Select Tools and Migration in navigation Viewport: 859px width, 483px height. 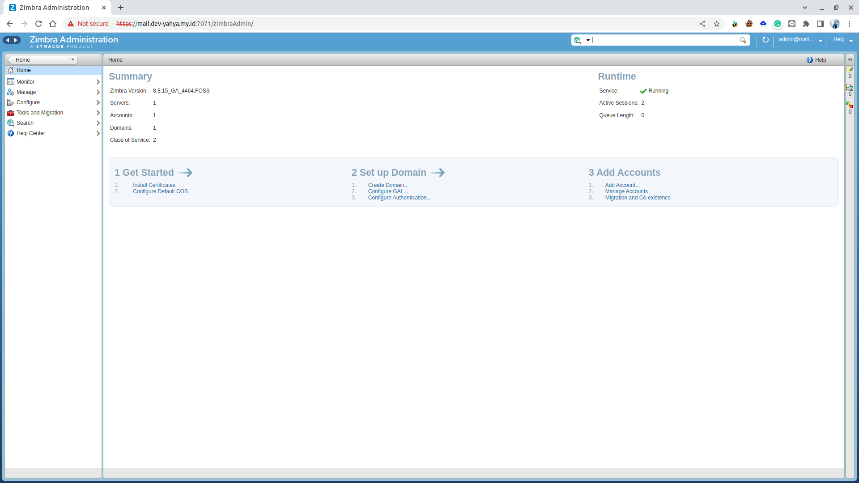[x=53, y=113]
